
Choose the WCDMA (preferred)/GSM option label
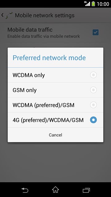tap(43, 105)
